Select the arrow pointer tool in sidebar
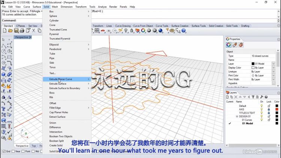Viewport: 281px width, 158px height. pos(3,40)
